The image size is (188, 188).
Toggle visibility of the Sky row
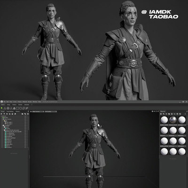pos(25,121)
